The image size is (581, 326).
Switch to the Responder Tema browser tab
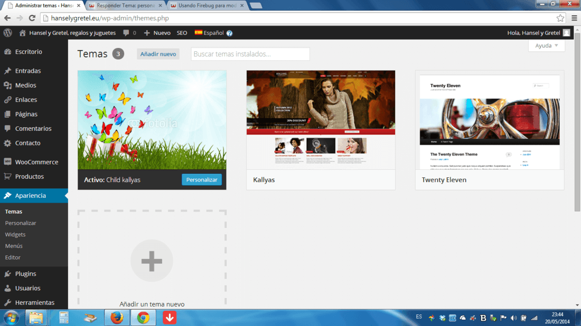(125, 6)
